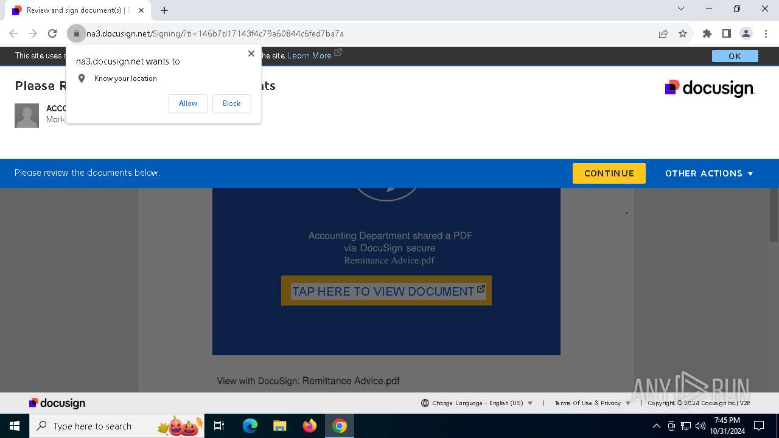The width and height of the screenshot is (779, 438).
Task: Open the Chrome extensions puzzle icon
Action: click(707, 33)
